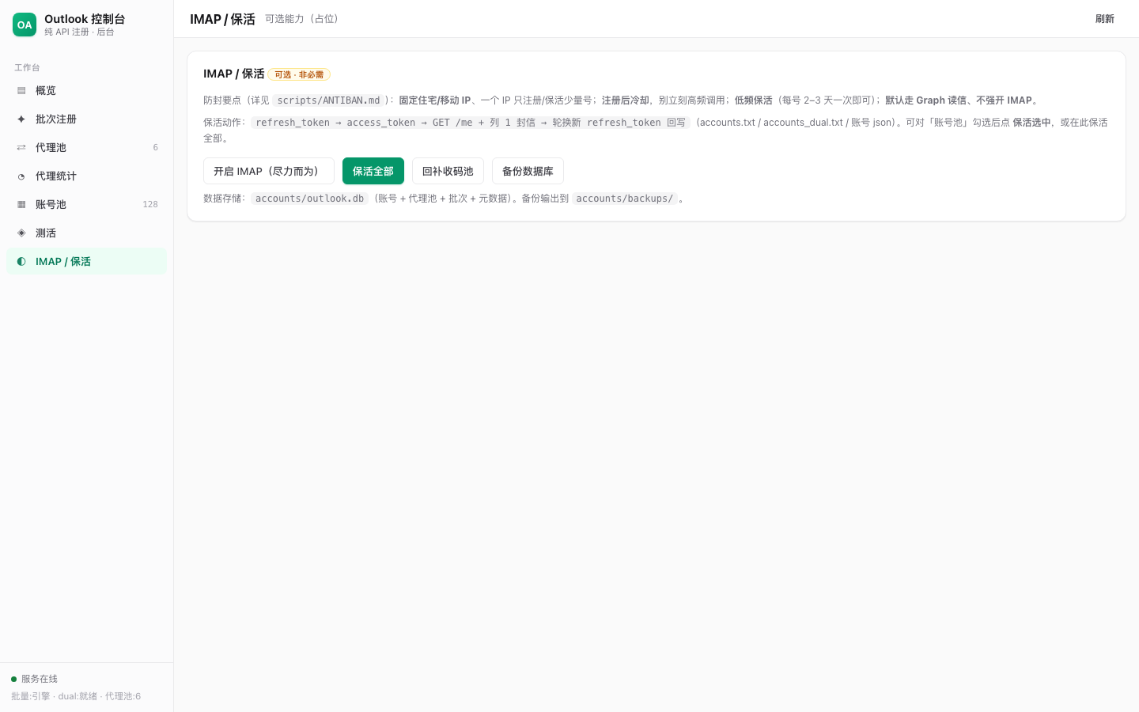Screen dimensions: 1139x712
Task: Click 开启 IMAP（尽力而为）button
Action: 269,171
